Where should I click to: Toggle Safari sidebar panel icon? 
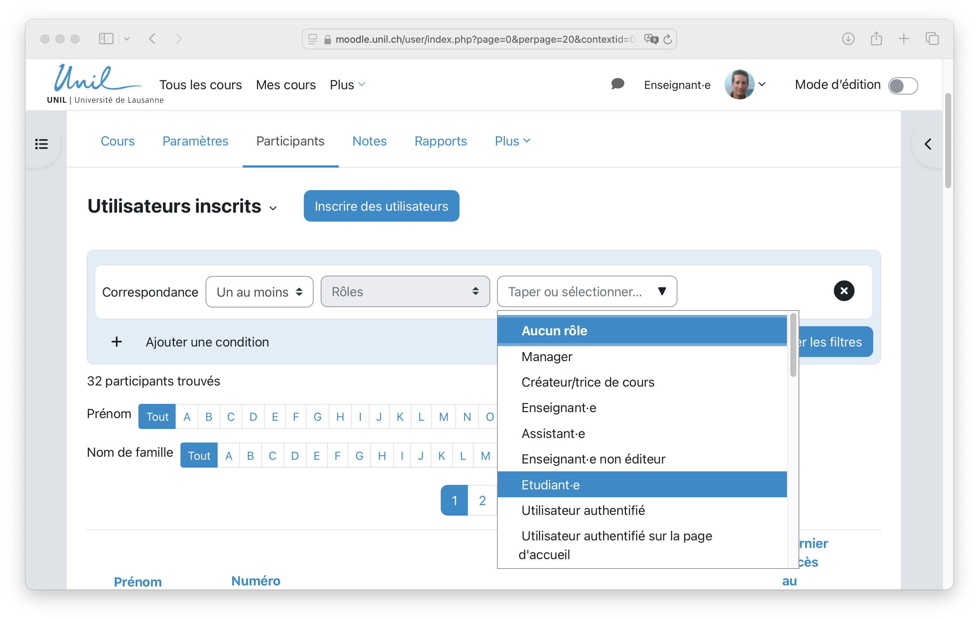[106, 39]
